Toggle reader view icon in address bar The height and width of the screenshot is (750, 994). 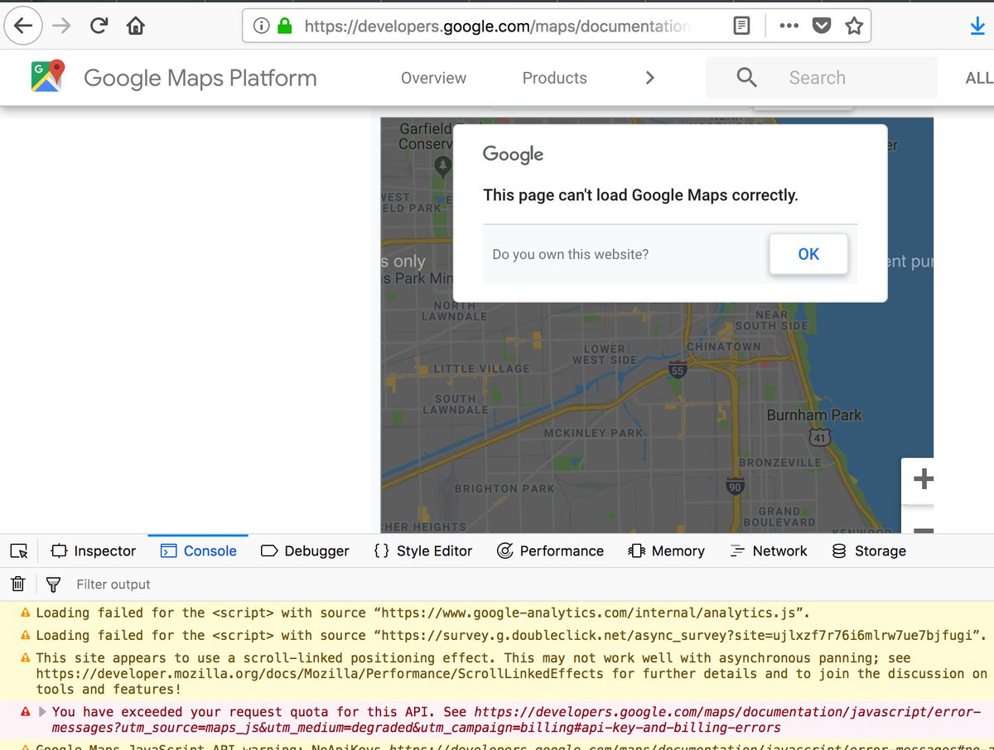[x=742, y=26]
